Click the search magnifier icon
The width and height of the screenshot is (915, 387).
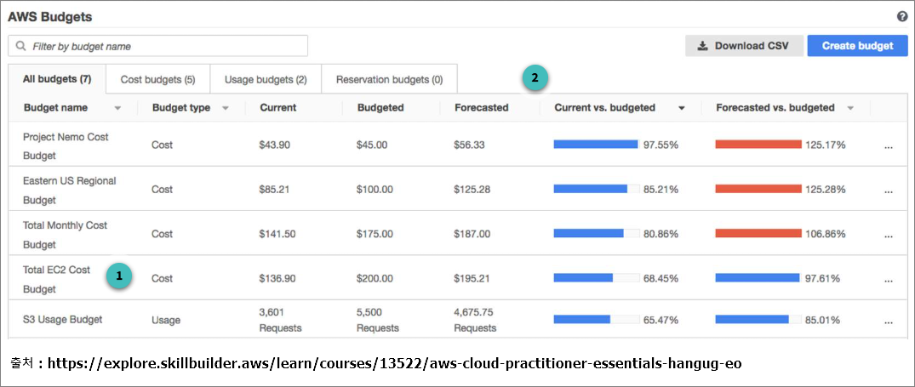[21, 46]
